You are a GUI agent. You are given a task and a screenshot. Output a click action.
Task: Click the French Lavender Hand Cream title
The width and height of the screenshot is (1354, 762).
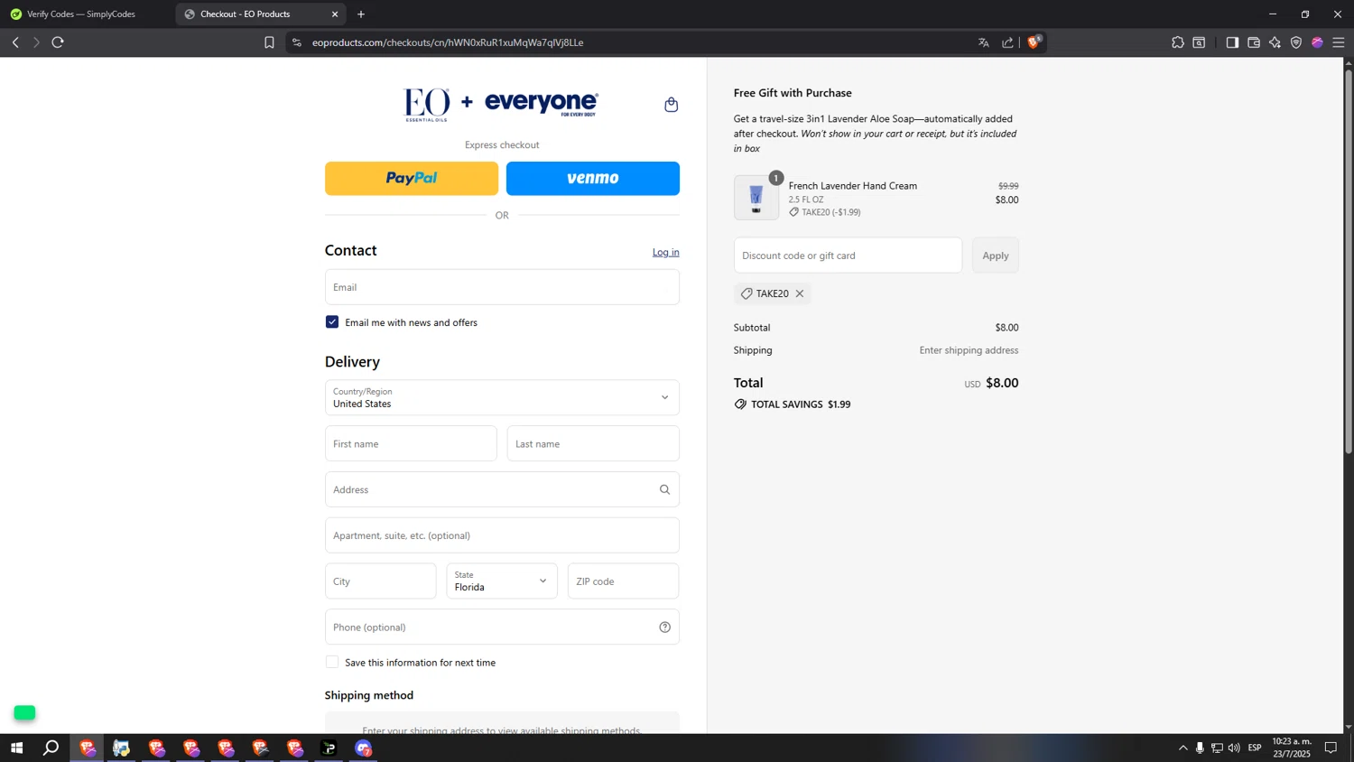tap(853, 186)
